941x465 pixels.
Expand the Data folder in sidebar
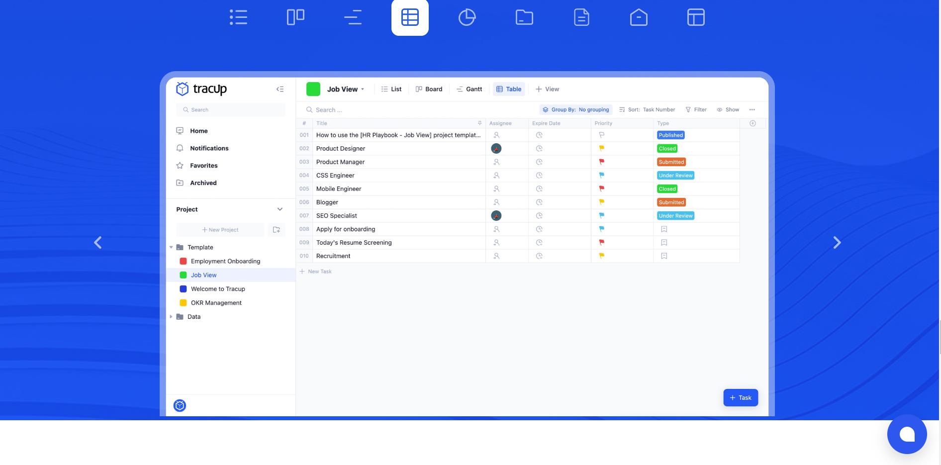tap(171, 316)
